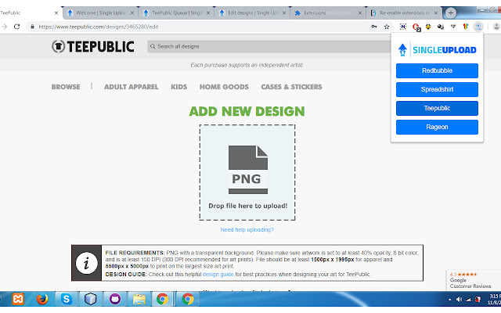Screen dimensions: 501x313
Task: Close the Extensions tab
Action: click(360, 13)
